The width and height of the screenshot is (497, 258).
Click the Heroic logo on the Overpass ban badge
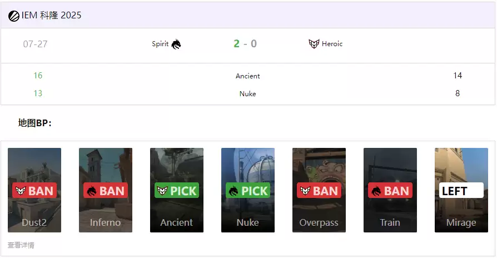[305, 191]
